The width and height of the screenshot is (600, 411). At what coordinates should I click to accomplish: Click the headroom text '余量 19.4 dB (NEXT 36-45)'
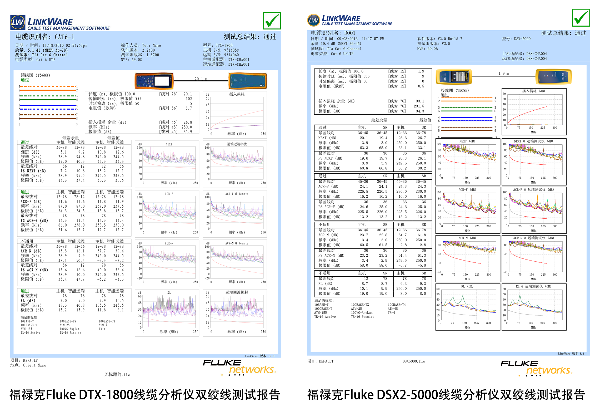point(336,44)
